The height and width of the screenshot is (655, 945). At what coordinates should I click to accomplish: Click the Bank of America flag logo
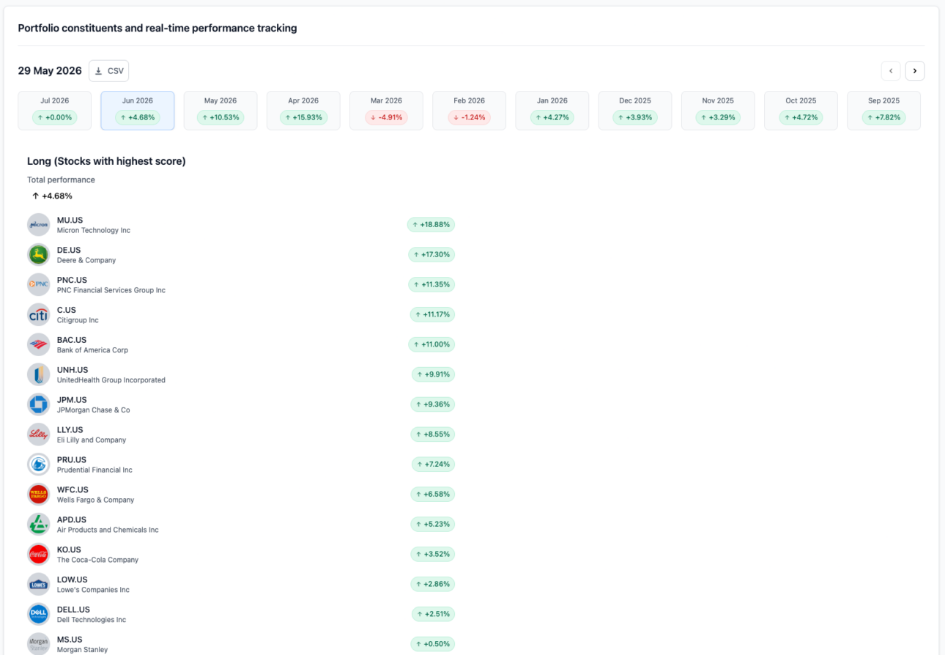pyautogui.click(x=38, y=344)
